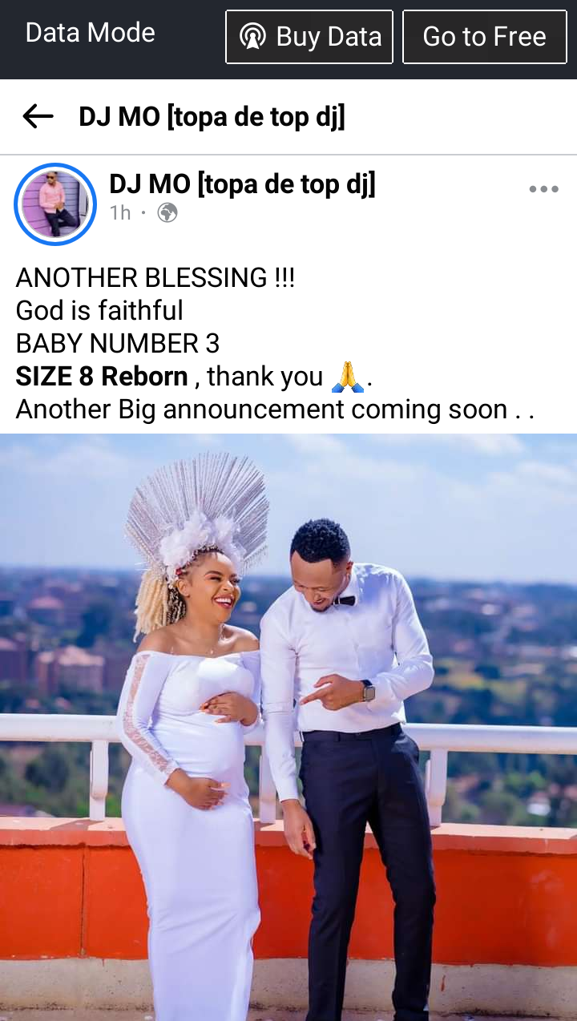Tap the Data Mode label
The height and width of the screenshot is (1021, 577).
coord(91,33)
